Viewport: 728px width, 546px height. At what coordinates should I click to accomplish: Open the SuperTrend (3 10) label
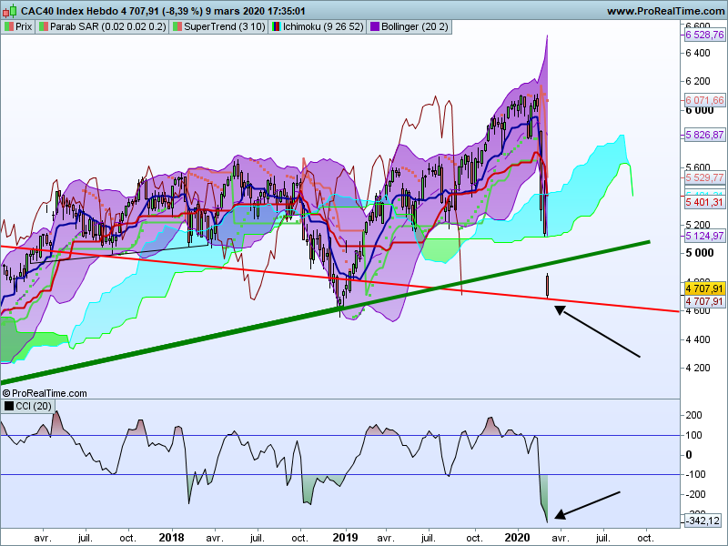[225, 27]
